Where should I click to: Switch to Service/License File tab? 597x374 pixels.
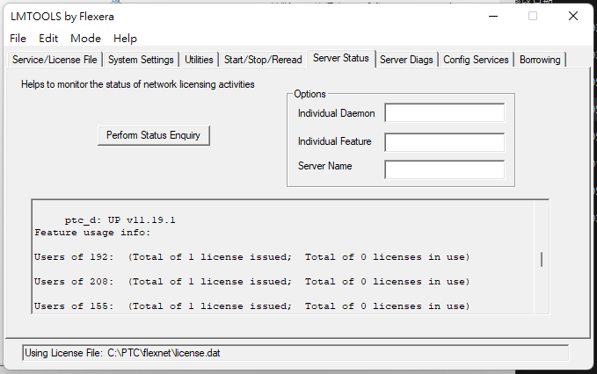click(x=55, y=60)
